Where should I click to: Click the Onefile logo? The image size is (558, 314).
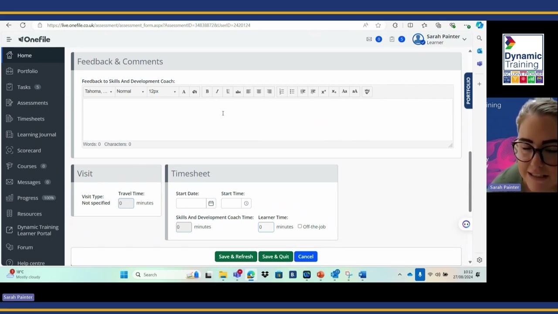[x=34, y=39]
